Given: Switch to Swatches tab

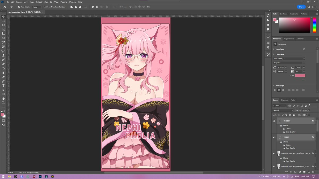Looking at the screenshot, I should pos(284,14).
